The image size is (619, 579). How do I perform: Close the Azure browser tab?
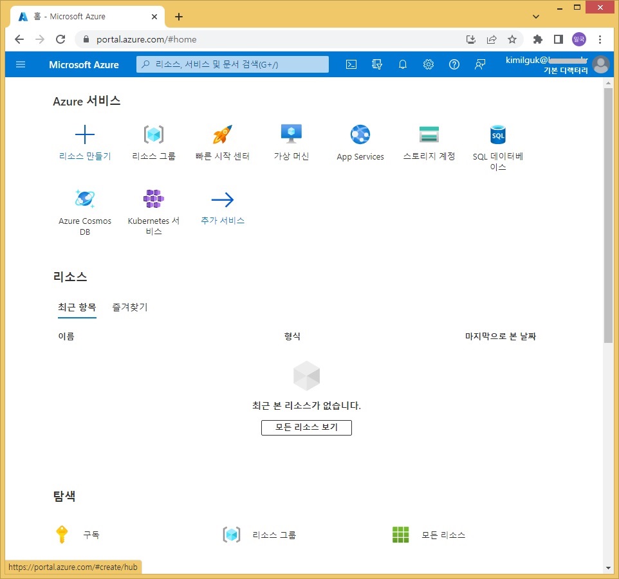pos(154,17)
